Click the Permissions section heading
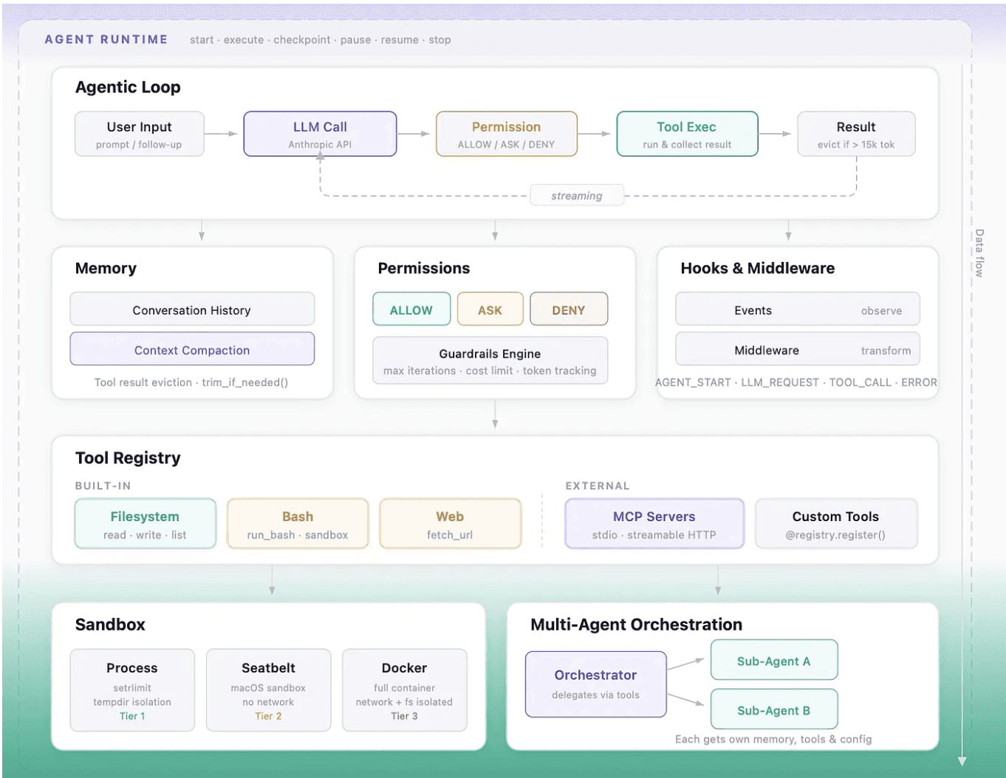Image resolution: width=1006 pixels, height=778 pixels. pyautogui.click(x=424, y=268)
